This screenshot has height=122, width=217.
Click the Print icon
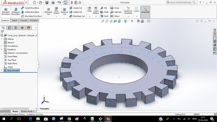[53, 3]
